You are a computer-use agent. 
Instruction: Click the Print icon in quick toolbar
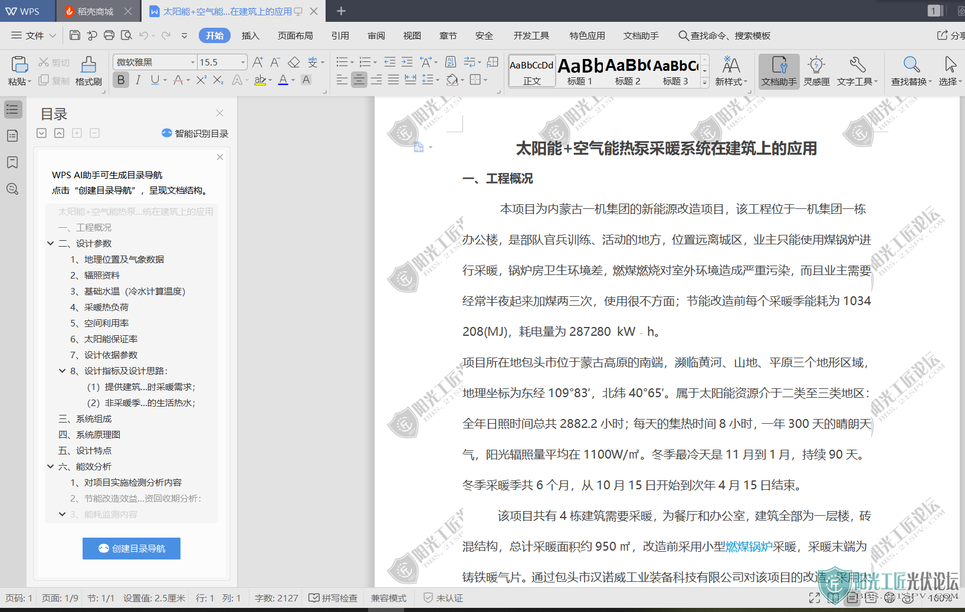(x=109, y=35)
